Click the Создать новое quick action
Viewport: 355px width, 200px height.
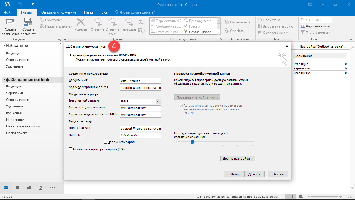pyautogui.click(x=197, y=32)
